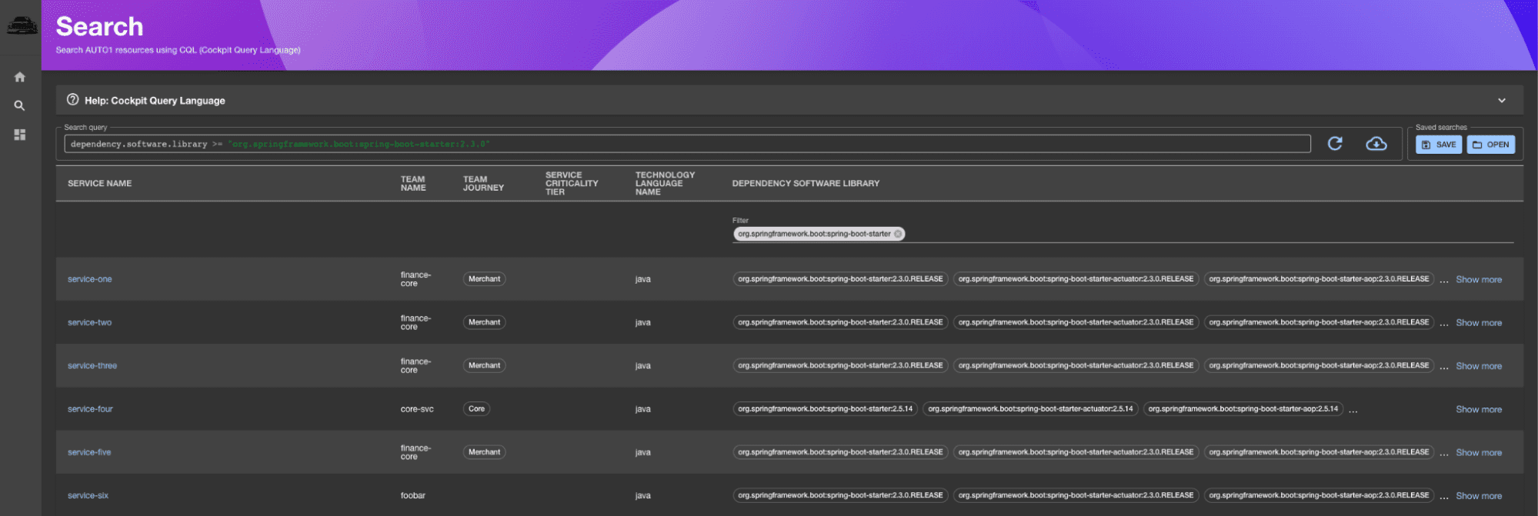Remove the spring-boot-starter filter chip
Image resolution: width=1538 pixels, height=516 pixels.
[x=898, y=234]
